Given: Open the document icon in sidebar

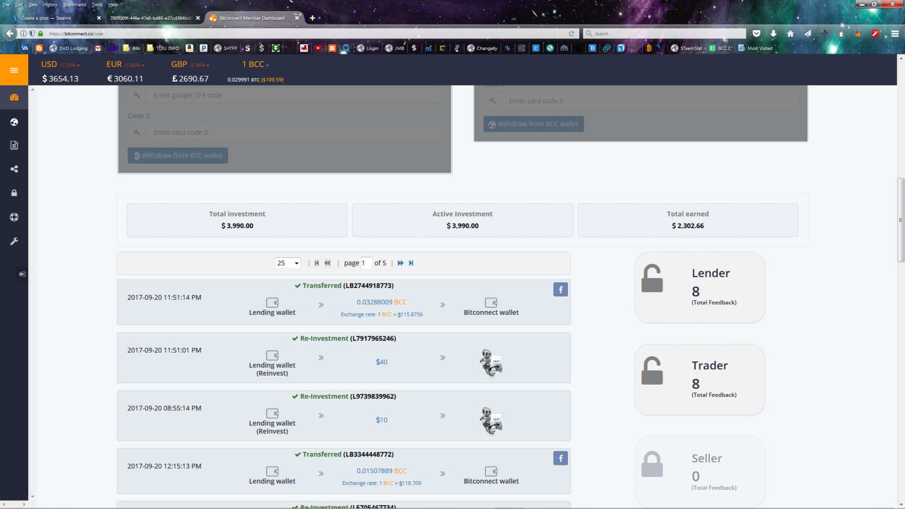Looking at the screenshot, I should [14, 145].
